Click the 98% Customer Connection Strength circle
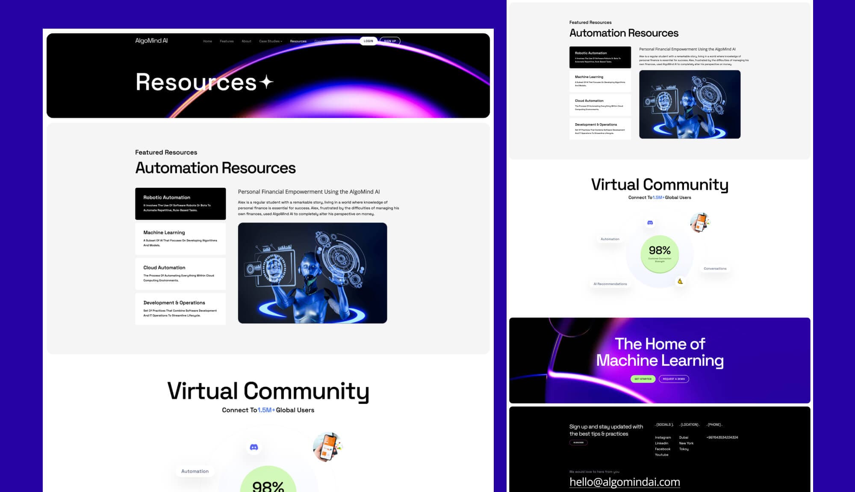 click(x=659, y=254)
